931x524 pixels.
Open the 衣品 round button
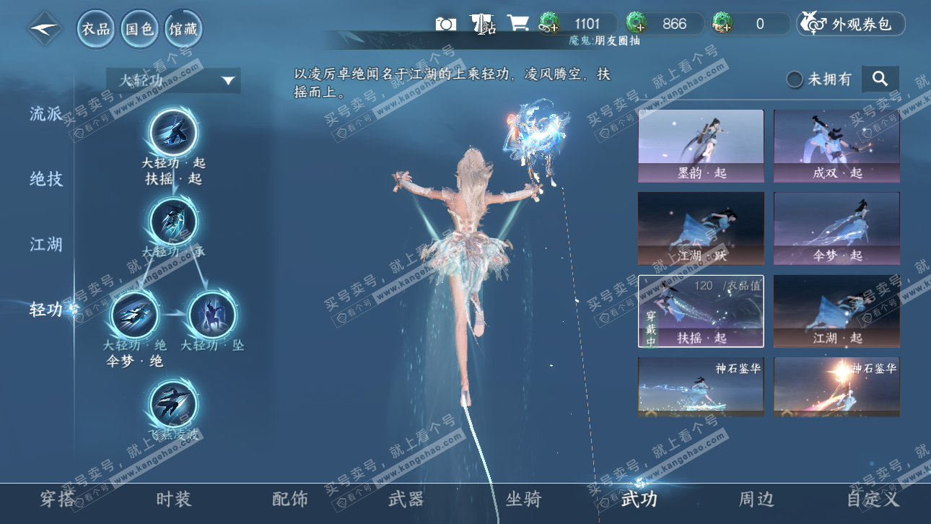click(x=96, y=29)
